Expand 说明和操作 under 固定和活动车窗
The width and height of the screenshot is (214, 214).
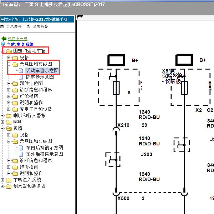tap(9, 103)
